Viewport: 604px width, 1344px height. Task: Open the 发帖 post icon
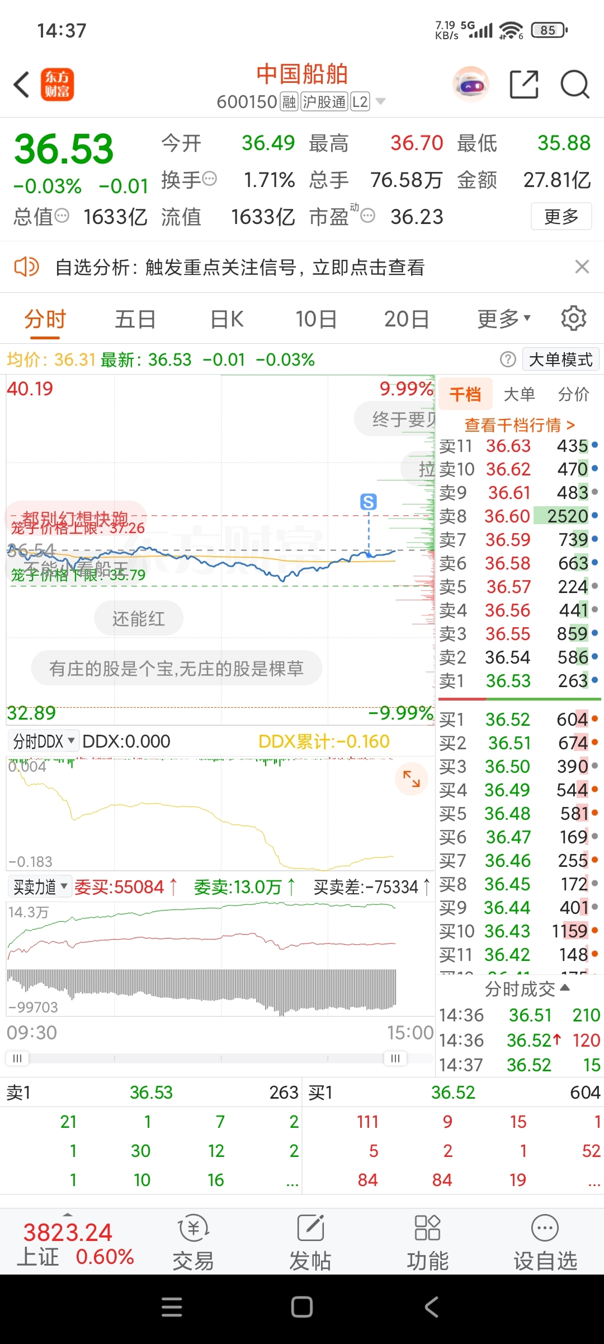(x=310, y=1243)
